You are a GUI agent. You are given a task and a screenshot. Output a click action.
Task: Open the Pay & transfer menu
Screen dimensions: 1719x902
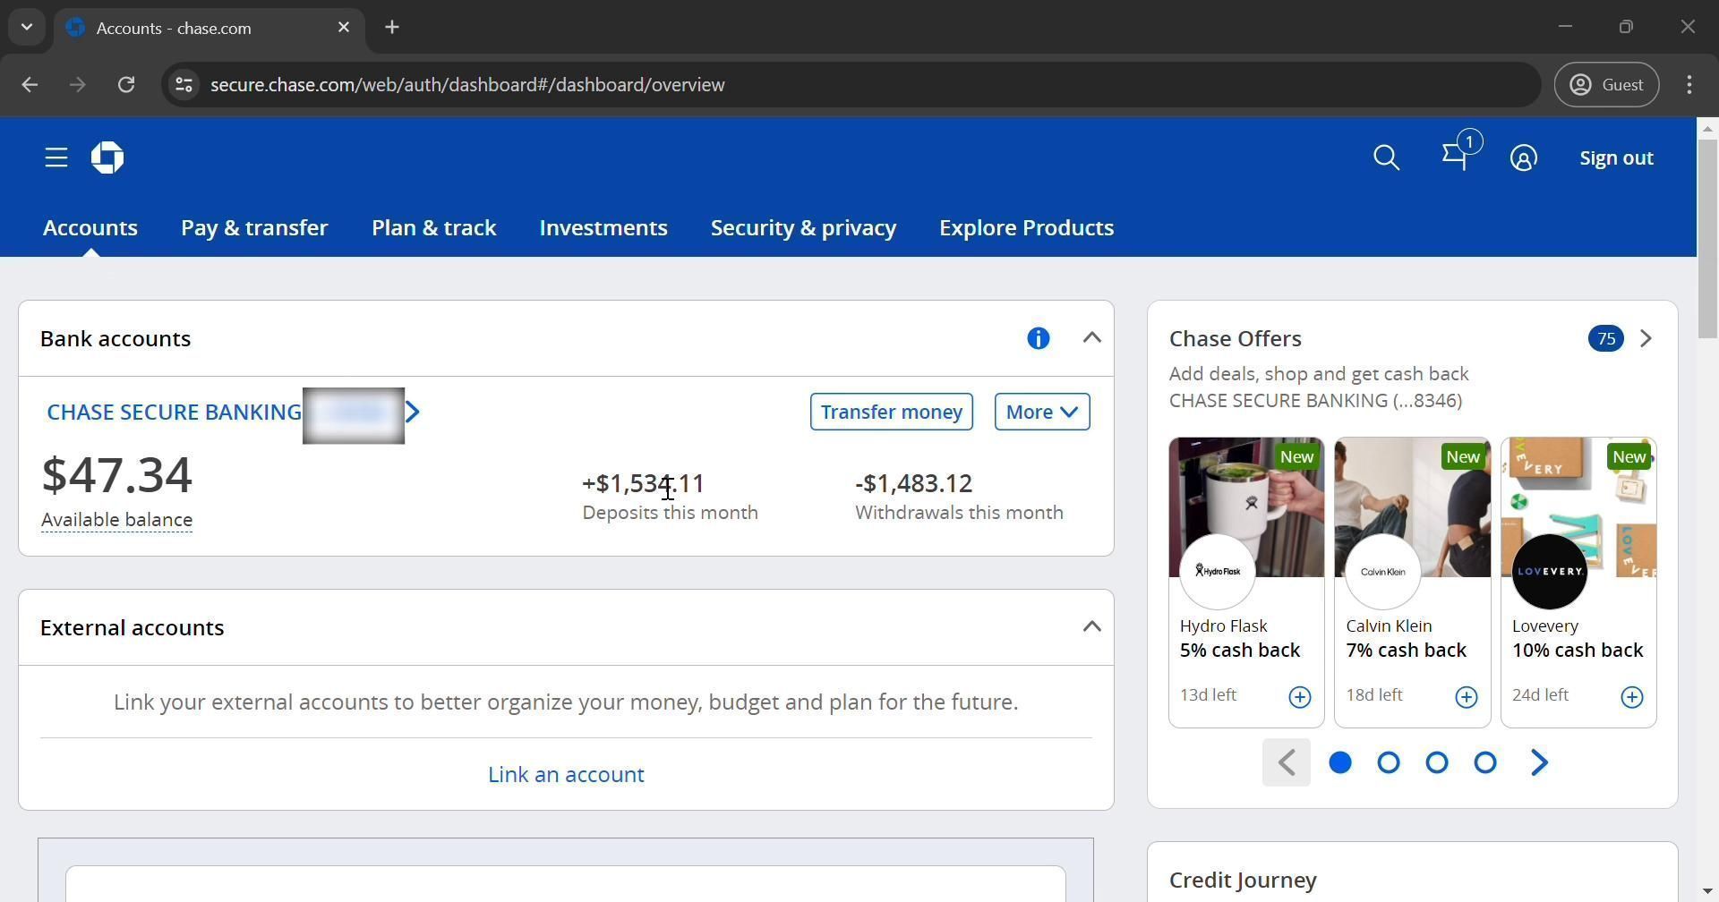coord(254,228)
